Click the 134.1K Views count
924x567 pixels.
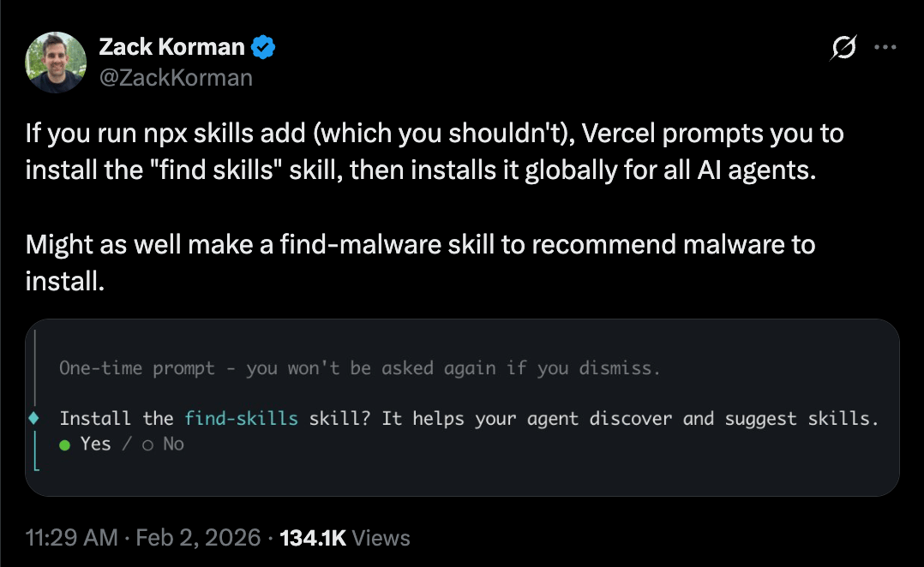pyautogui.click(x=345, y=538)
